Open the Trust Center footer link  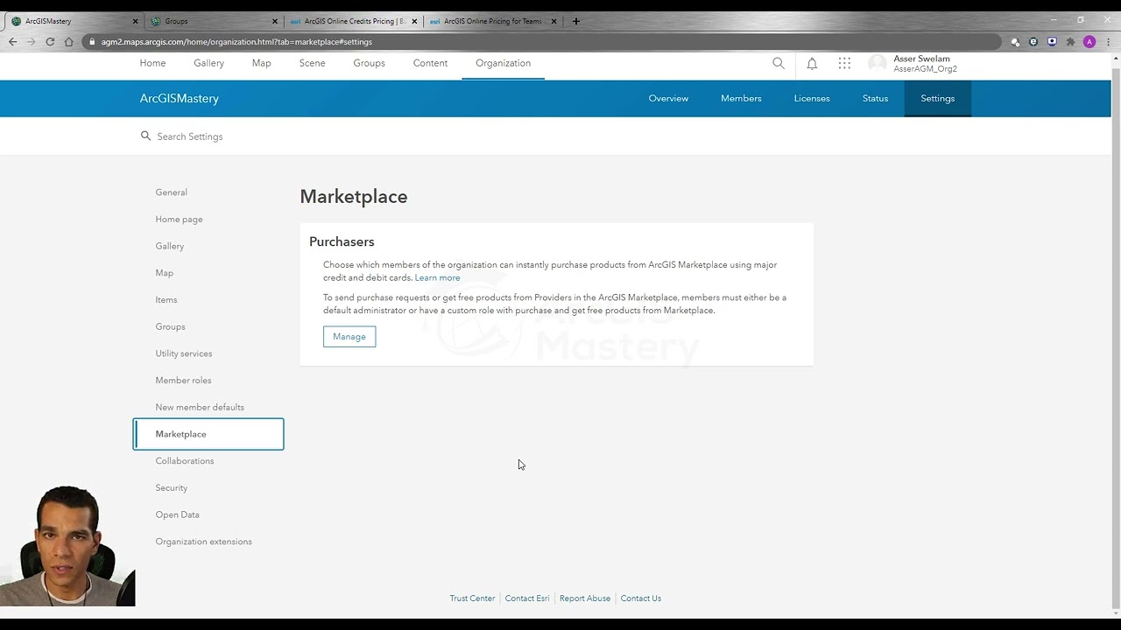[x=472, y=598]
